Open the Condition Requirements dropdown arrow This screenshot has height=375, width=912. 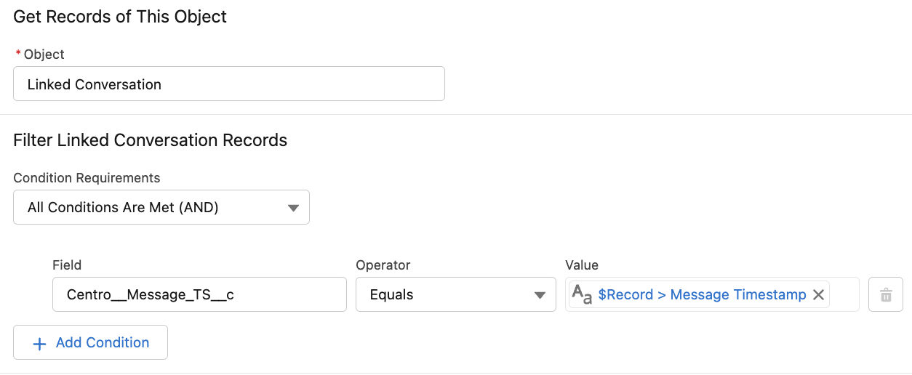293,208
